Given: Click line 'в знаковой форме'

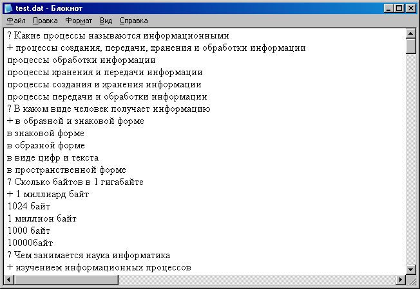Looking at the screenshot, I should pos(46,134).
